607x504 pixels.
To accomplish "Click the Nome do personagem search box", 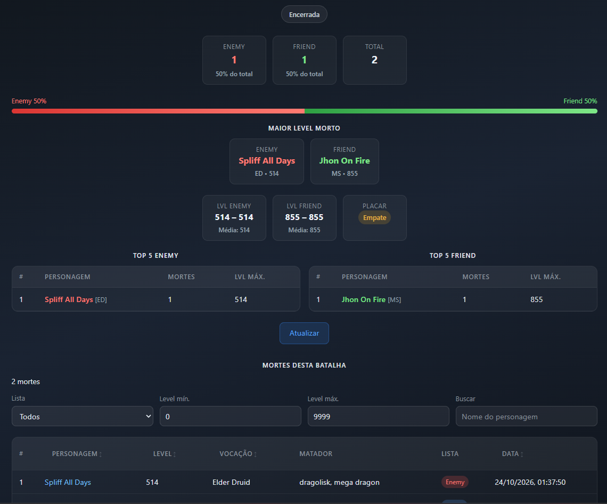I will tap(527, 417).
